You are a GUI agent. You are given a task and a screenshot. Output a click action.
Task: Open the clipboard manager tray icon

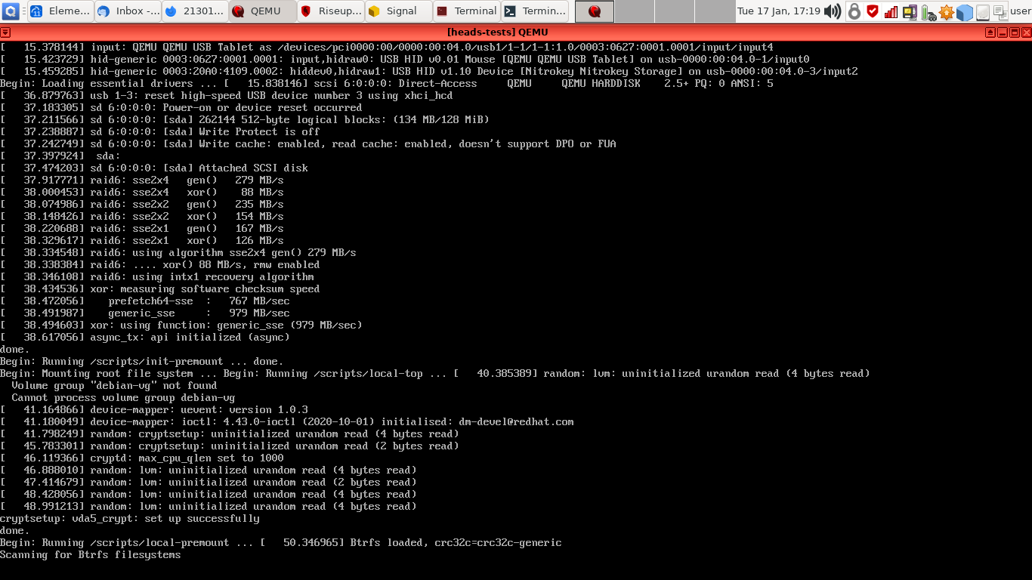point(1000,11)
